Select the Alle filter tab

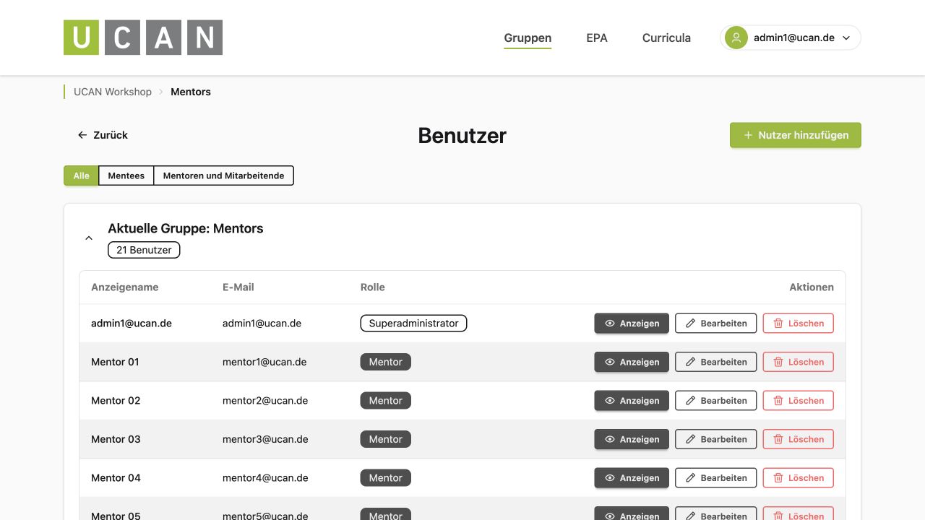pos(81,175)
